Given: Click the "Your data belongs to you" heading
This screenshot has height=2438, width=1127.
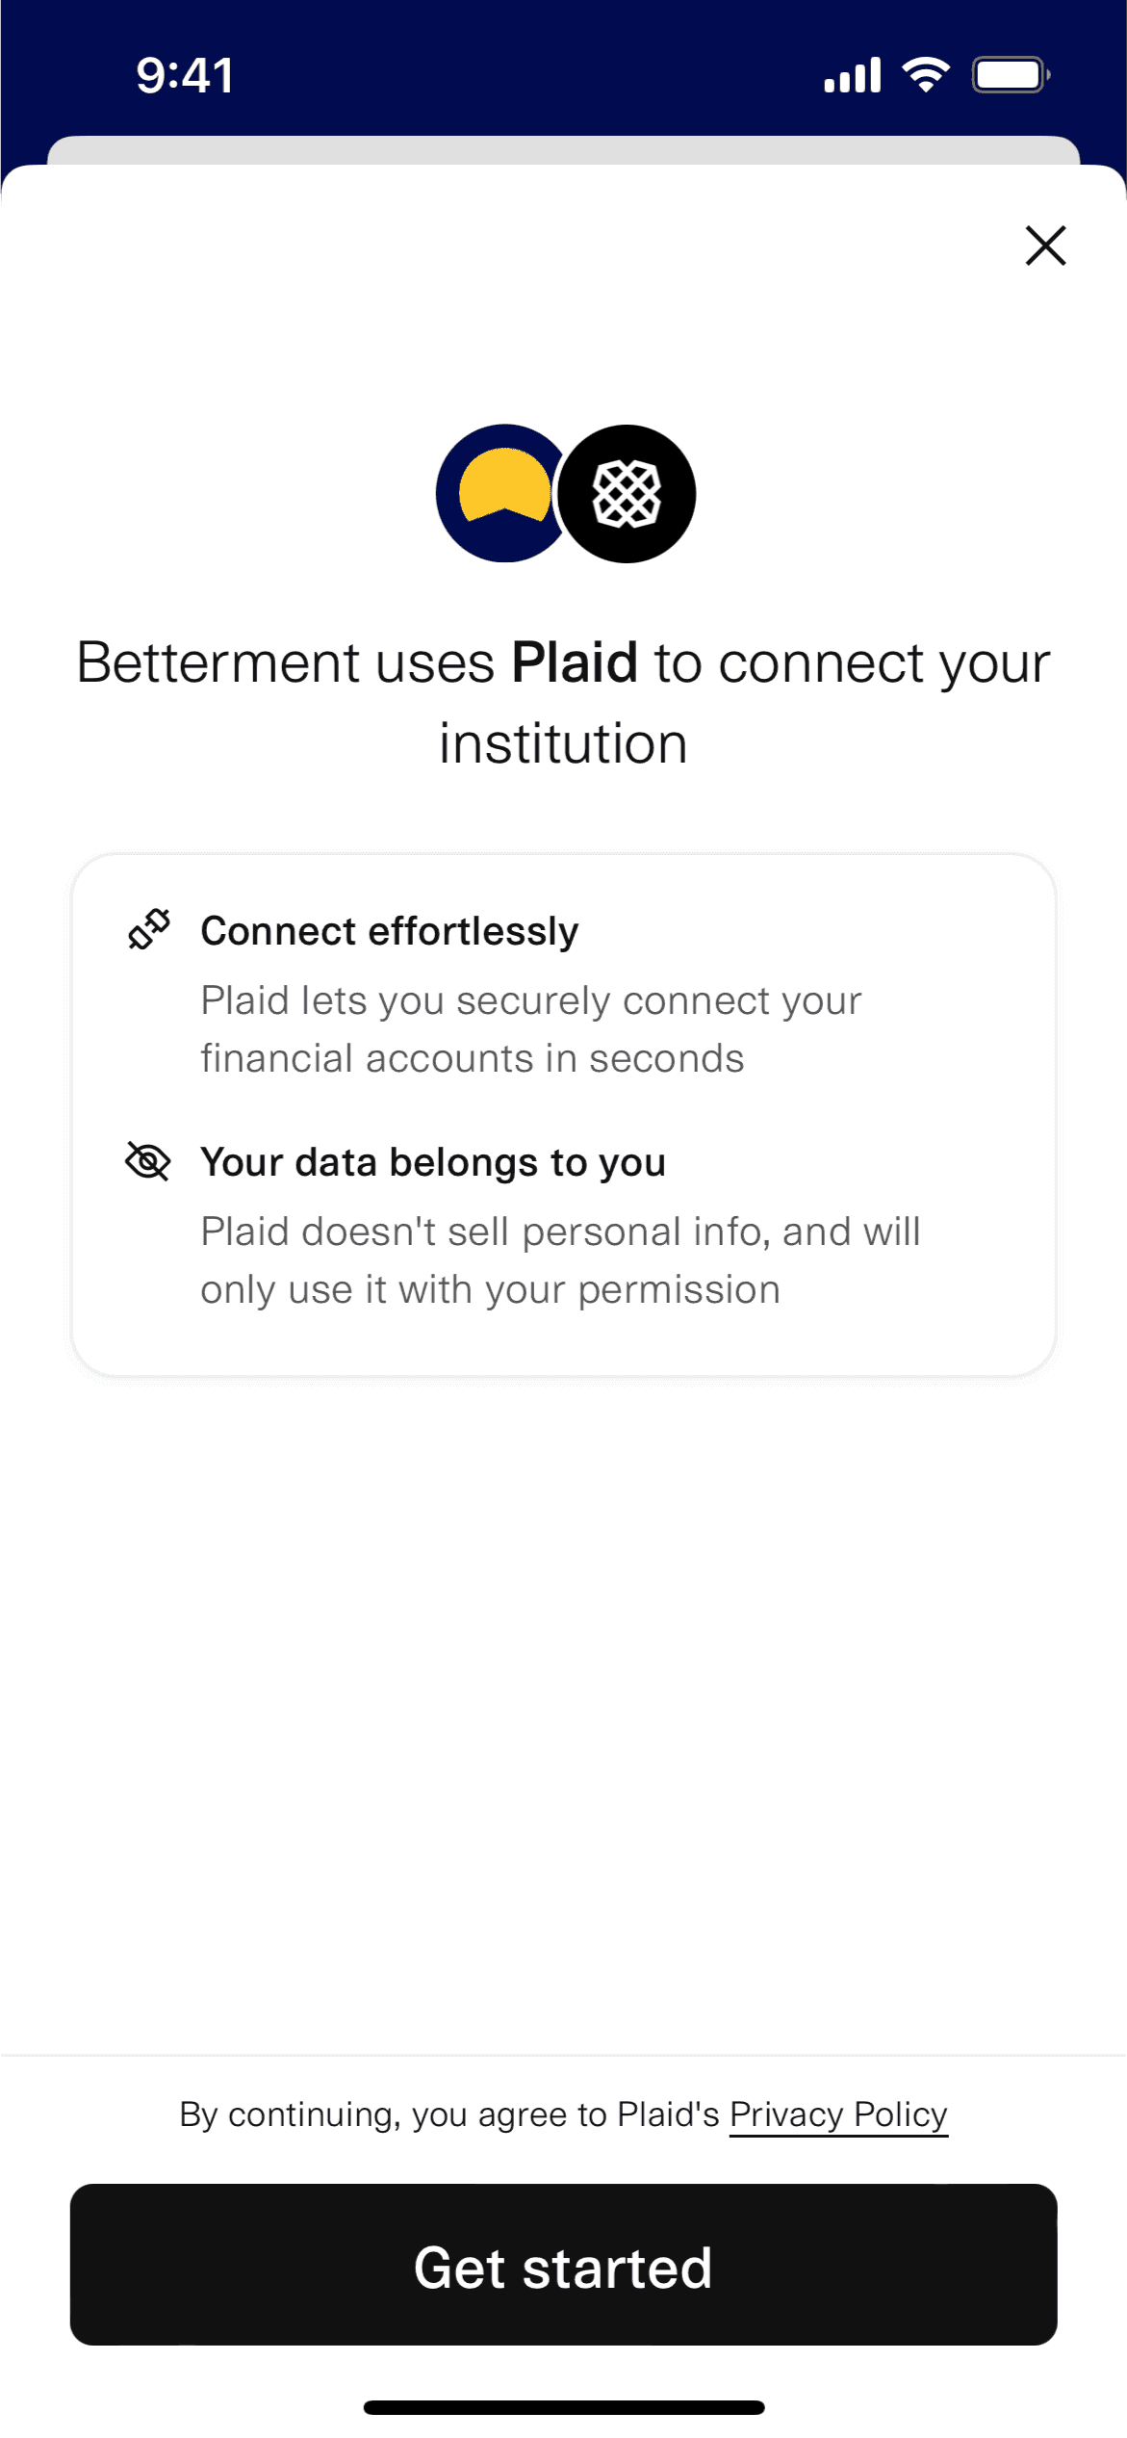Looking at the screenshot, I should [433, 1162].
